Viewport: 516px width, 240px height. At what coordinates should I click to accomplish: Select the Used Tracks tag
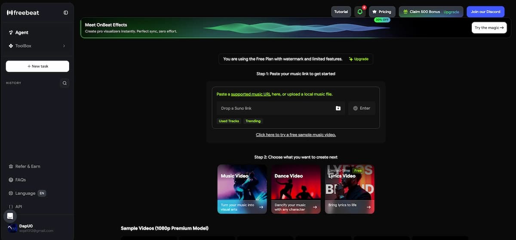(229, 121)
